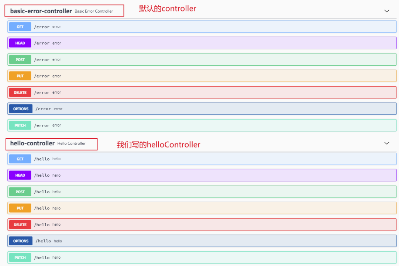The width and height of the screenshot is (399, 266).
Task: Expand the OPTIONS /hello path text
Action: [43, 241]
